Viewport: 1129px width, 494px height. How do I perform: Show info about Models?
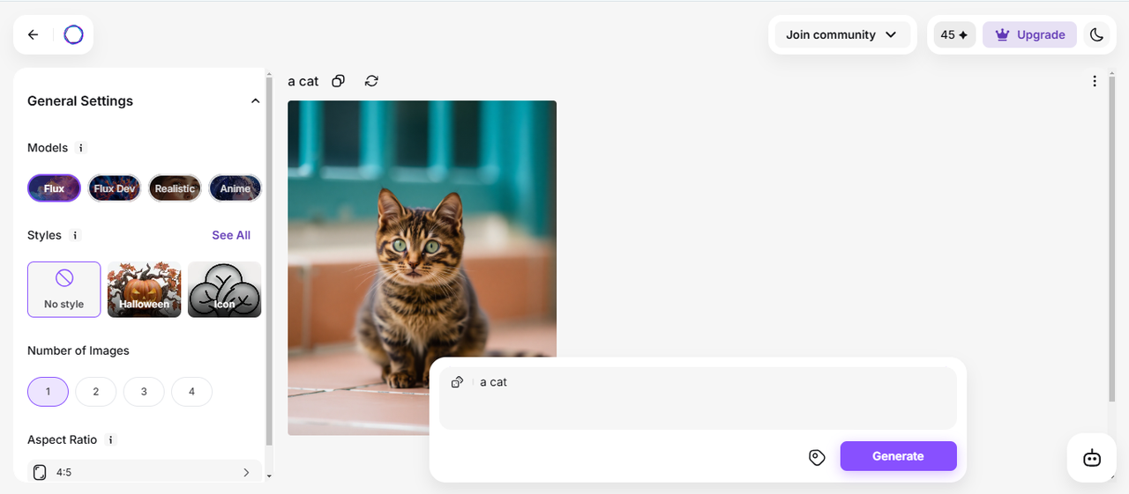click(x=81, y=148)
